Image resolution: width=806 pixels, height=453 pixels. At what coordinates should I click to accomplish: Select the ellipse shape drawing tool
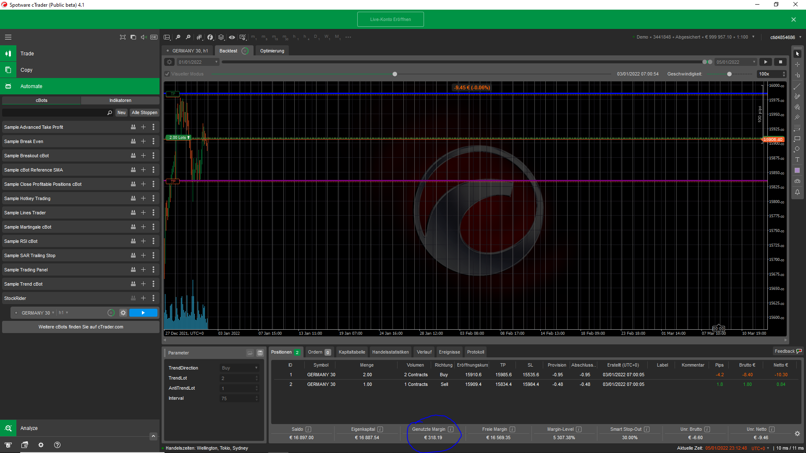coord(797,149)
